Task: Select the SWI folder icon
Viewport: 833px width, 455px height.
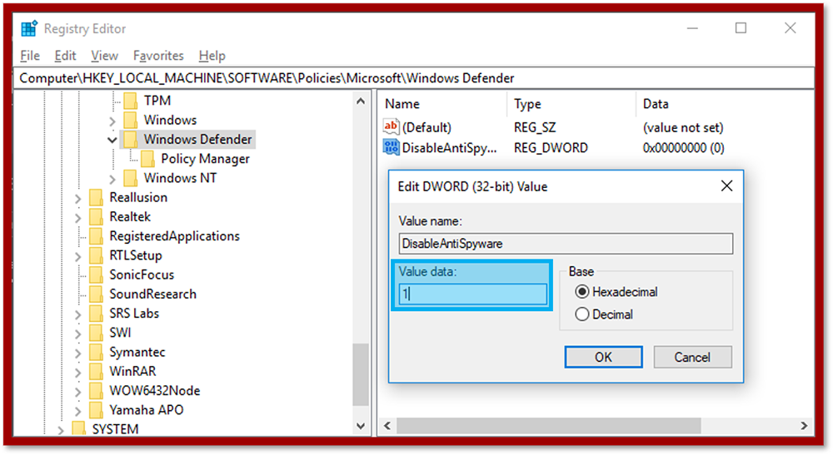Action: click(x=96, y=333)
